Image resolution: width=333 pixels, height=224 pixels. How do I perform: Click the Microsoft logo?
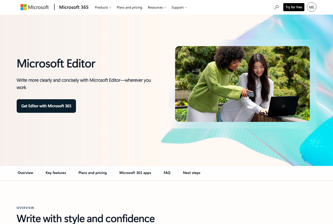coord(35,7)
